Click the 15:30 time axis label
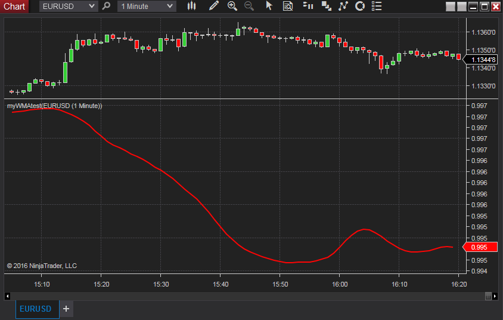 pos(161,284)
